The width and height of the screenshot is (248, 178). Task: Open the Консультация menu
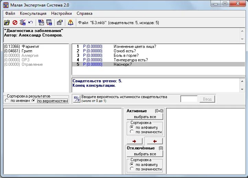coord(33,13)
